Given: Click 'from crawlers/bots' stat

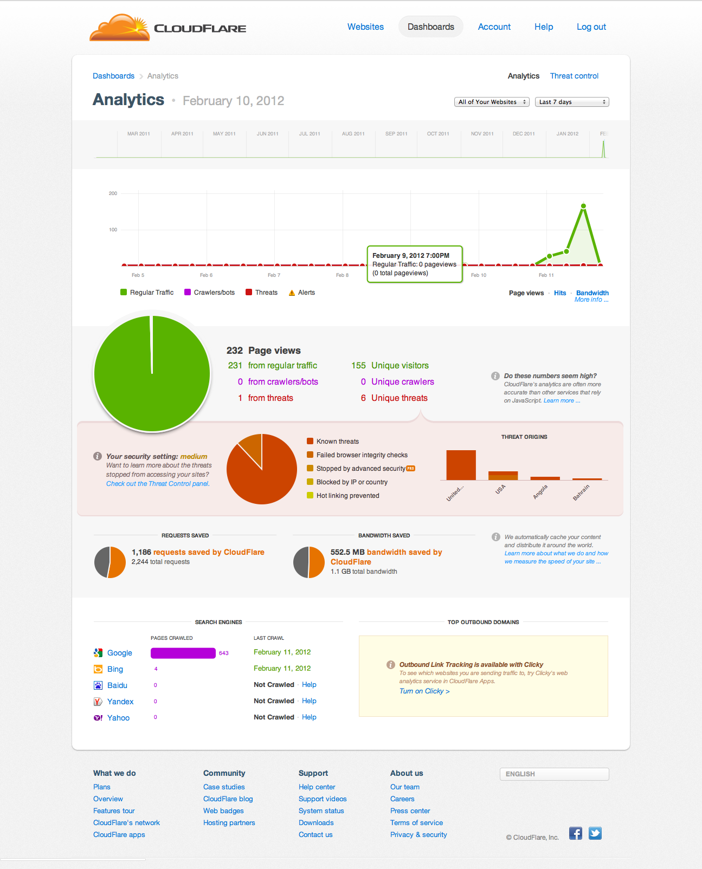Looking at the screenshot, I should point(278,382).
